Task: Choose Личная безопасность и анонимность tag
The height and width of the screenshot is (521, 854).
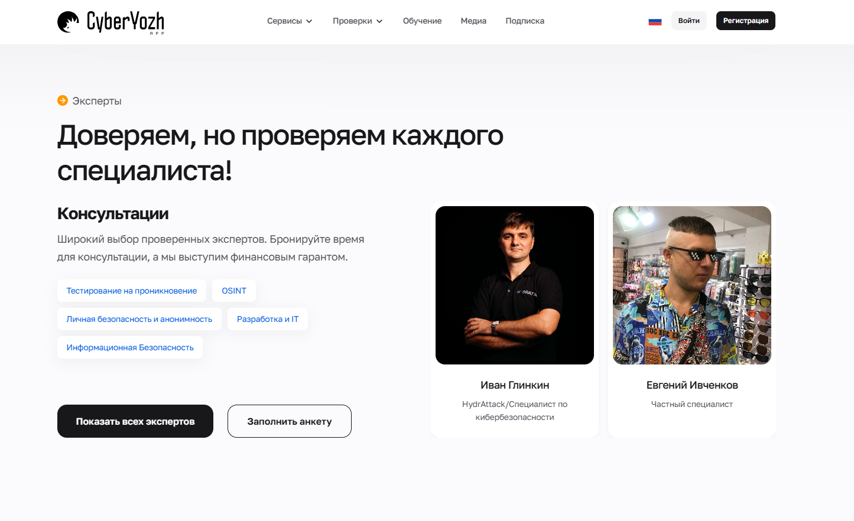Action: pos(139,319)
